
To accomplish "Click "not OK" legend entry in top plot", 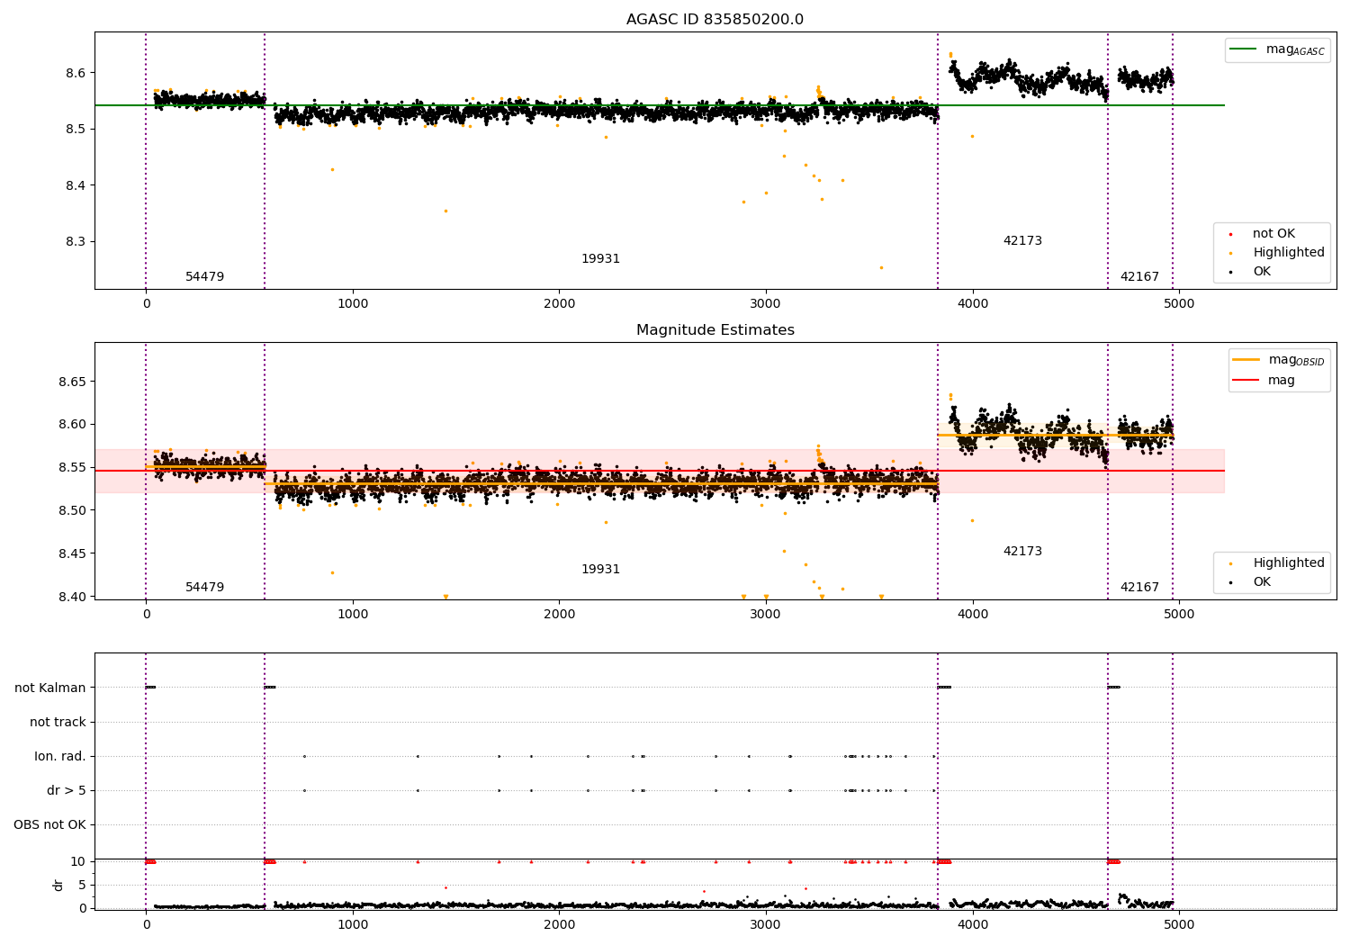I will click(x=1273, y=234).
